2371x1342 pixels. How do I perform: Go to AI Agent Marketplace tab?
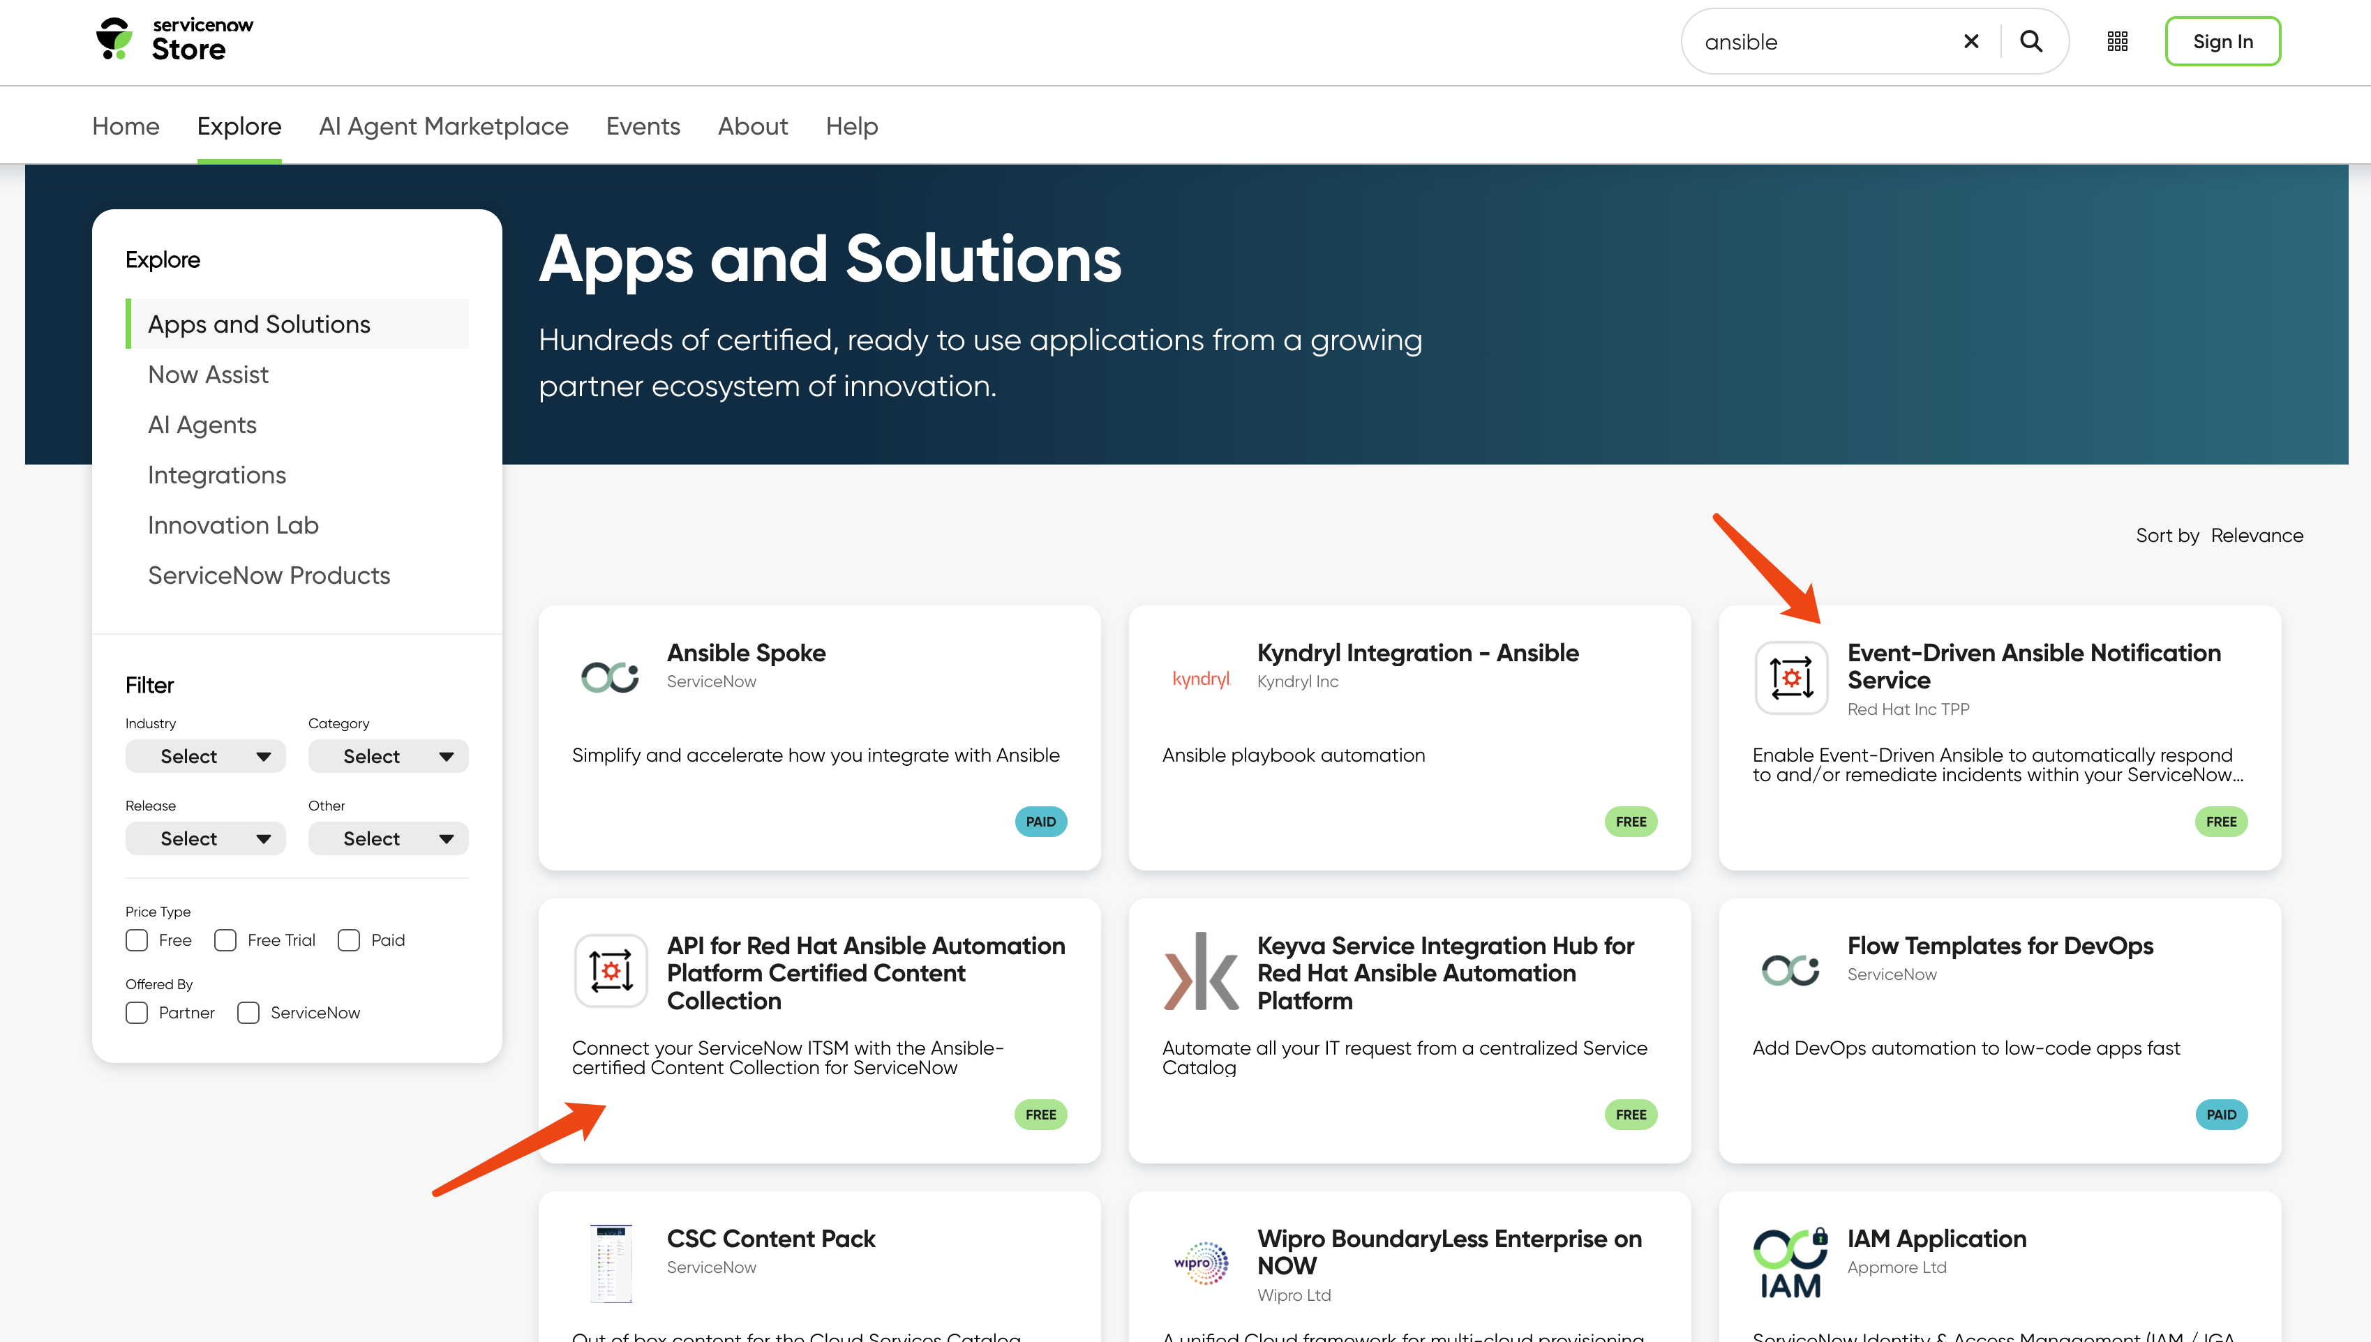click(443, 126)
